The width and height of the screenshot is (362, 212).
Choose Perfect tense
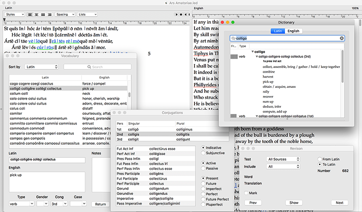[203, 194]
